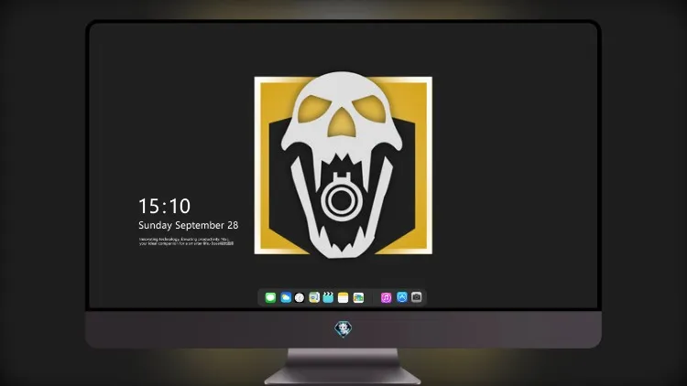The image size is (687, 386).
Task: Click the dock separator between Photos and iTunes
Action: pos(373,297)
